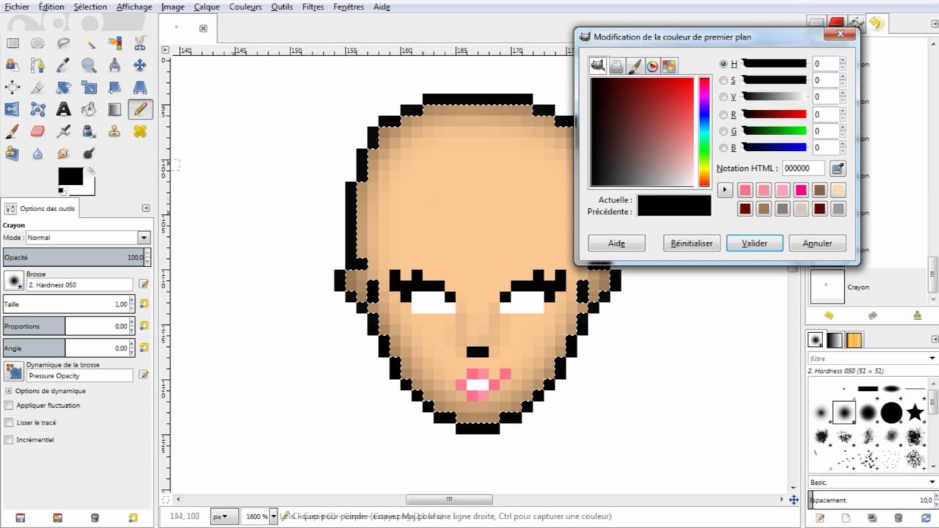Open the px unit dropdown in status bar
Screen dimensions: 939x528
pyautogui.click(x=224, y=516)
